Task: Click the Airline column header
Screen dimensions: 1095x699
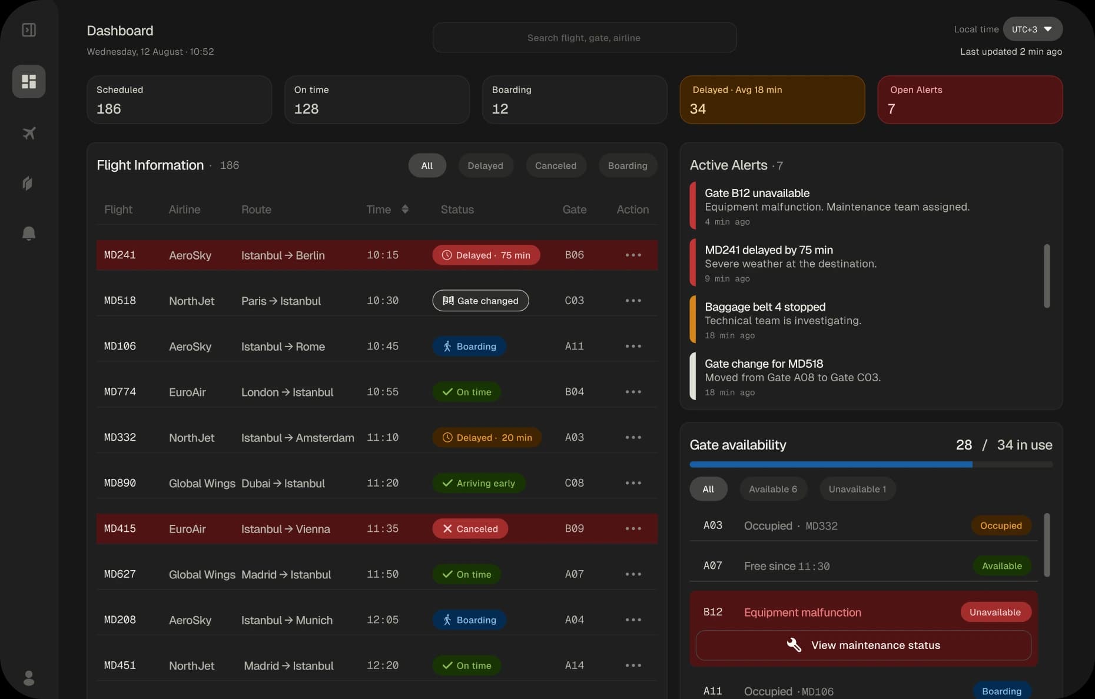Action: 184,209
